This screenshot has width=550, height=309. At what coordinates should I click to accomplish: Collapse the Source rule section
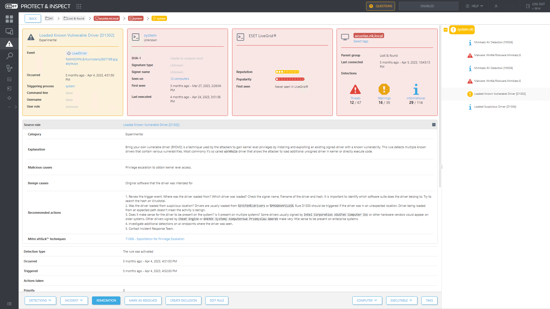tap(434, 125)
